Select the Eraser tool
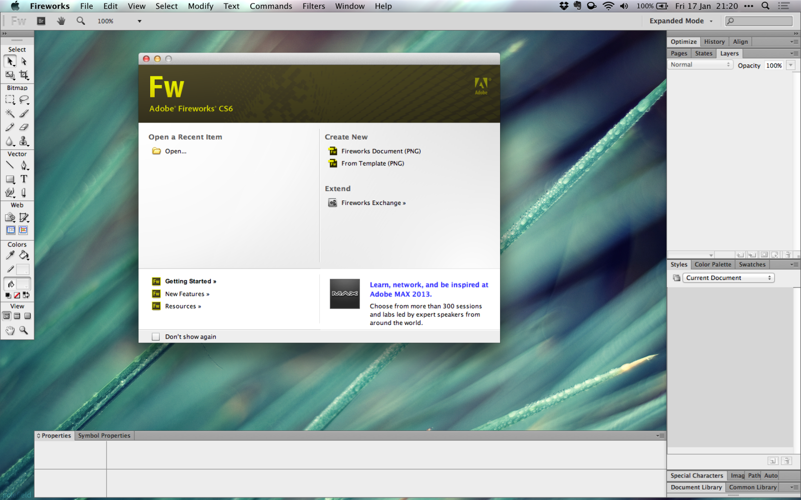The image size is (801, 500). click(24, 127)
